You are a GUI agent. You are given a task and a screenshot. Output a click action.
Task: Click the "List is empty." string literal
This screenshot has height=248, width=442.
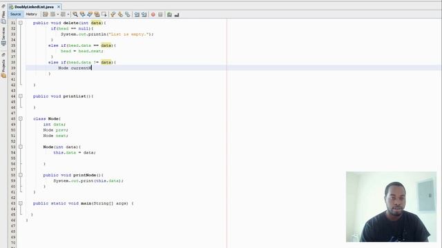pos(128,34)
